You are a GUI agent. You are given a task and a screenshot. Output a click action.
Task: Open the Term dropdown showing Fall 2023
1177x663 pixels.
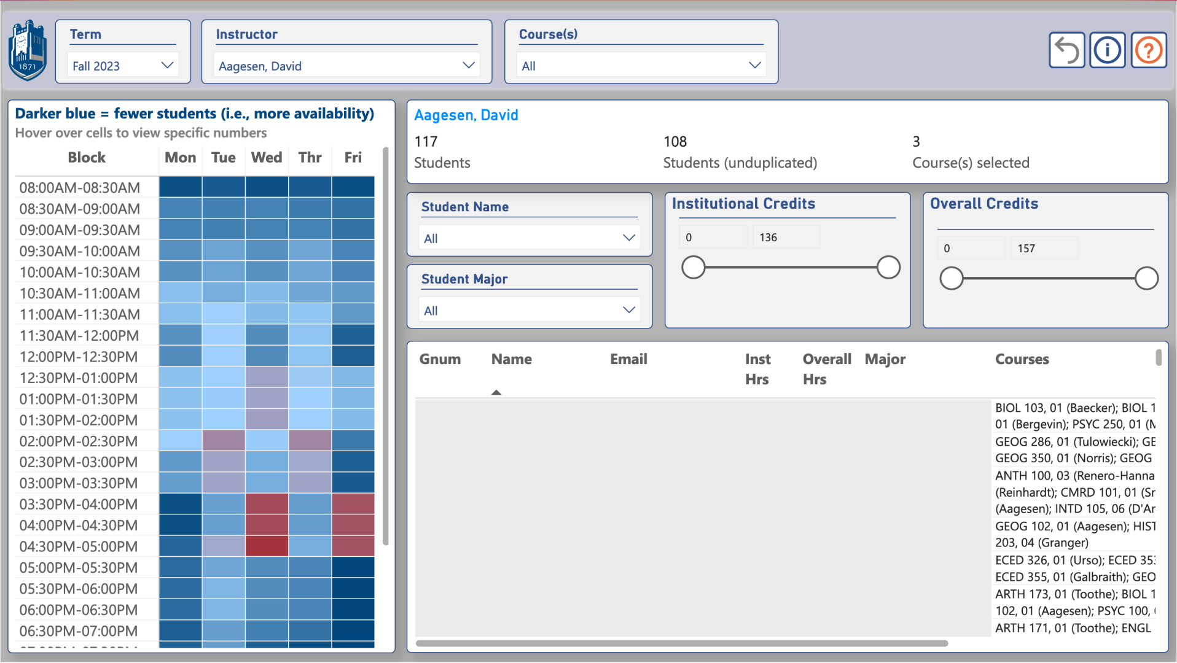coord(123,66)
